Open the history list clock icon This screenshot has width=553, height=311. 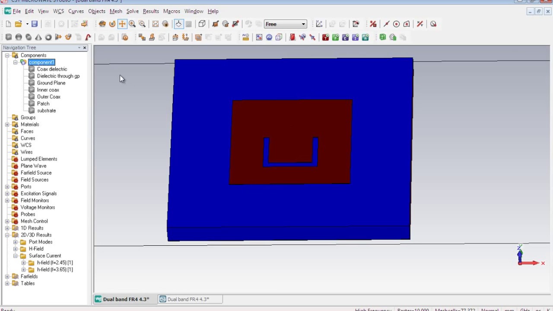125,38
